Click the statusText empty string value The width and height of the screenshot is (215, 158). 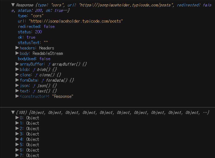point(46,42)
